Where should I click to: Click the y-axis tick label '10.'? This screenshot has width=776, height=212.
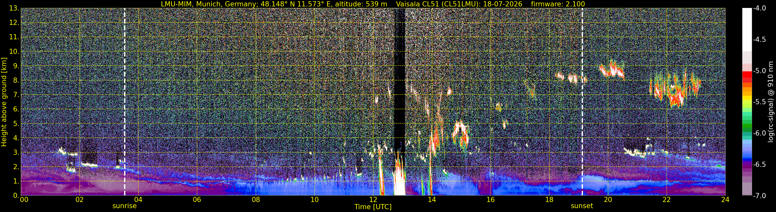point(14,52)
